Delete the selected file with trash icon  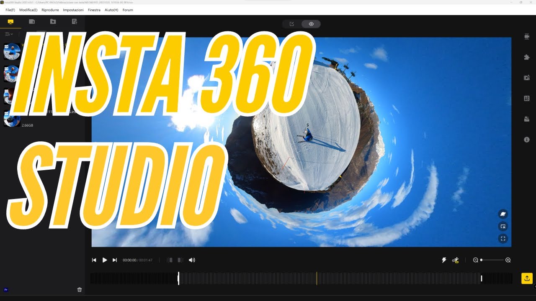[x=80, y=289]
